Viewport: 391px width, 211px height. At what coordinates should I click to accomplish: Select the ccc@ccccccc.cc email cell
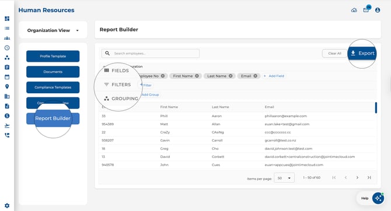coord(278,132)
